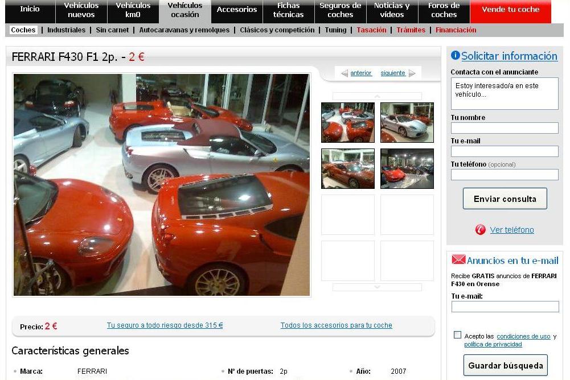Follow the seguro a todo riesgo link
Image resolution: width=570 pixels, height=380 pixels.
click(x=165, y=325)
